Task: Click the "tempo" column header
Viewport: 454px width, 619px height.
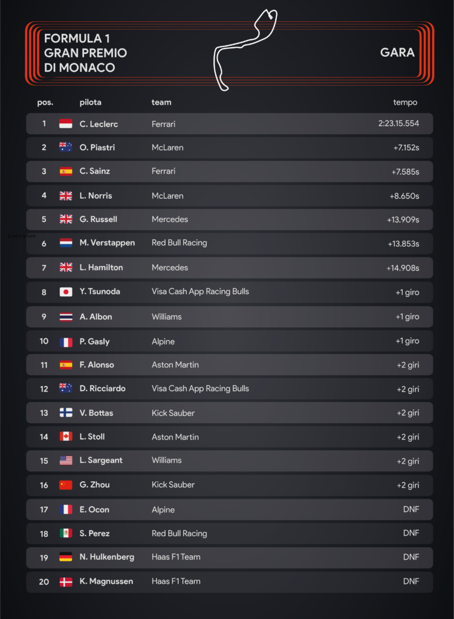Action: click(405, 102)
